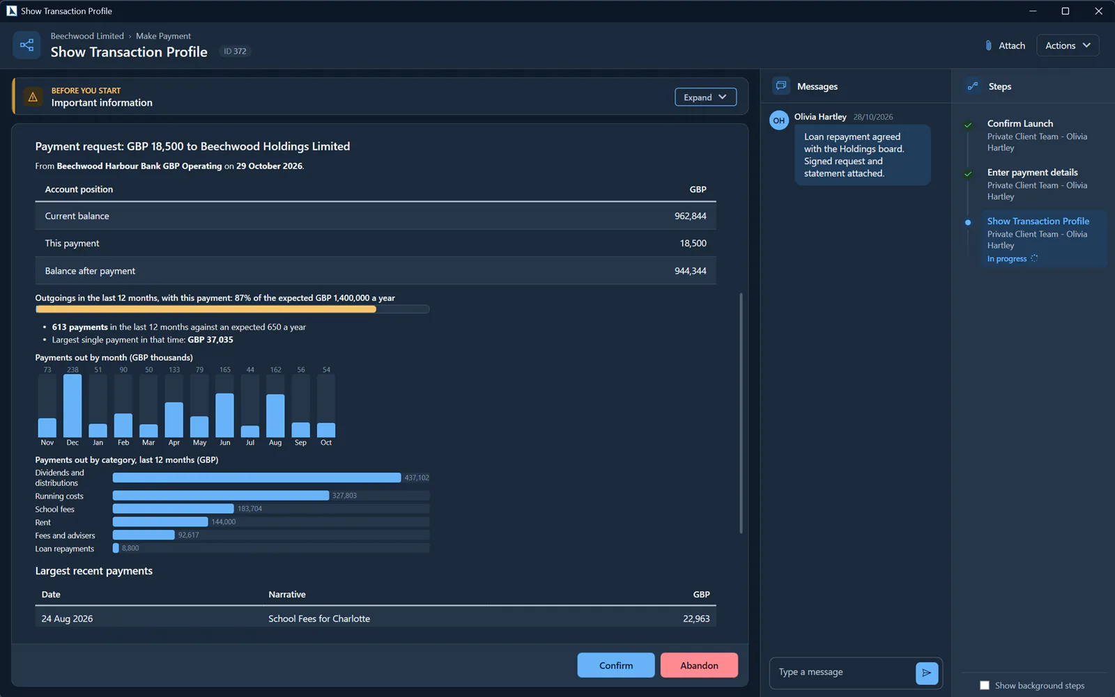Click the April payments bar
Image resolution: width=1115 pixels, height=697 pixels.
(x=174, y=420)
